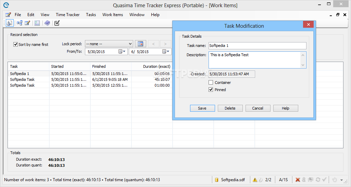Click the description scrollbar down arrow
Screen dimensions: 351x187
tap(303, 65)
